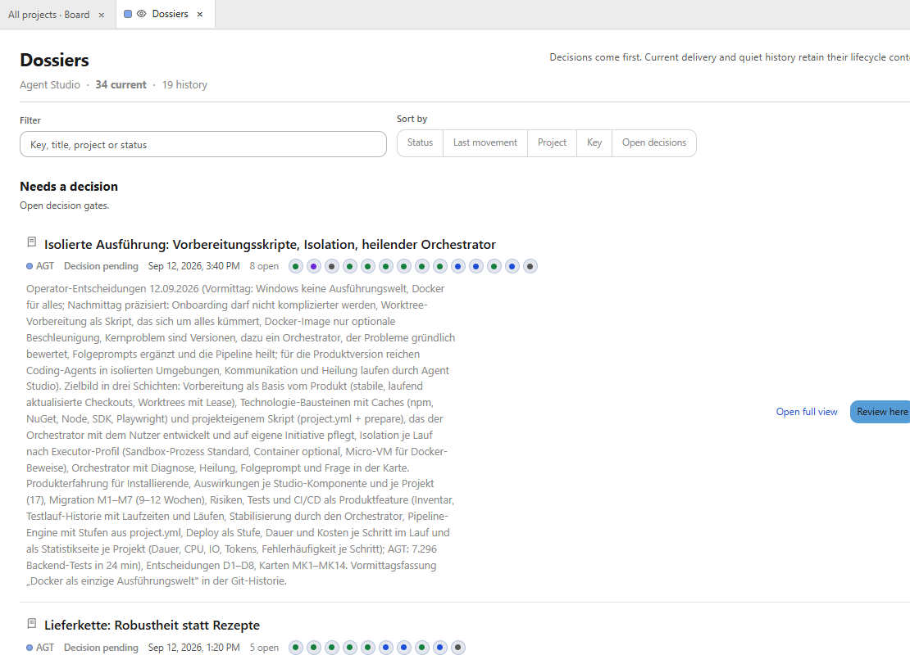Click the blue dot before the last gray dot, Isolierte row
This screenshot has height=655, width=910.
[x=512, y=267]
